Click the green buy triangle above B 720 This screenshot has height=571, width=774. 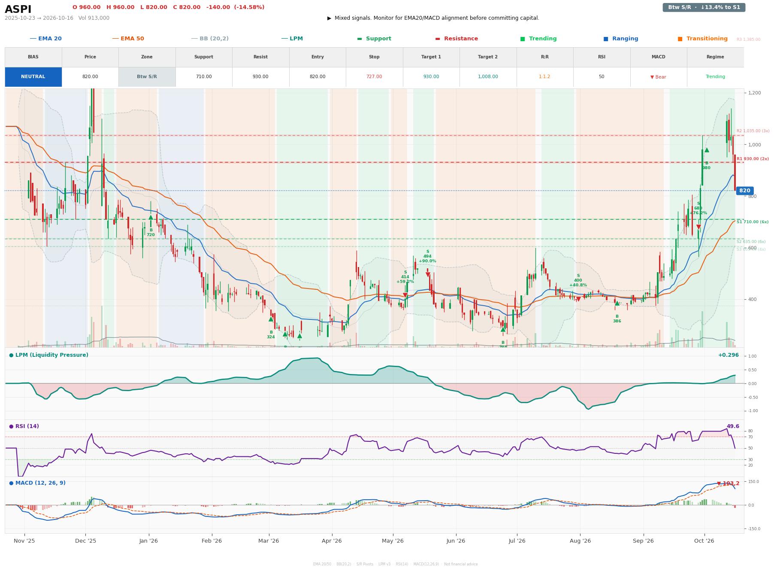pos(151,218)
